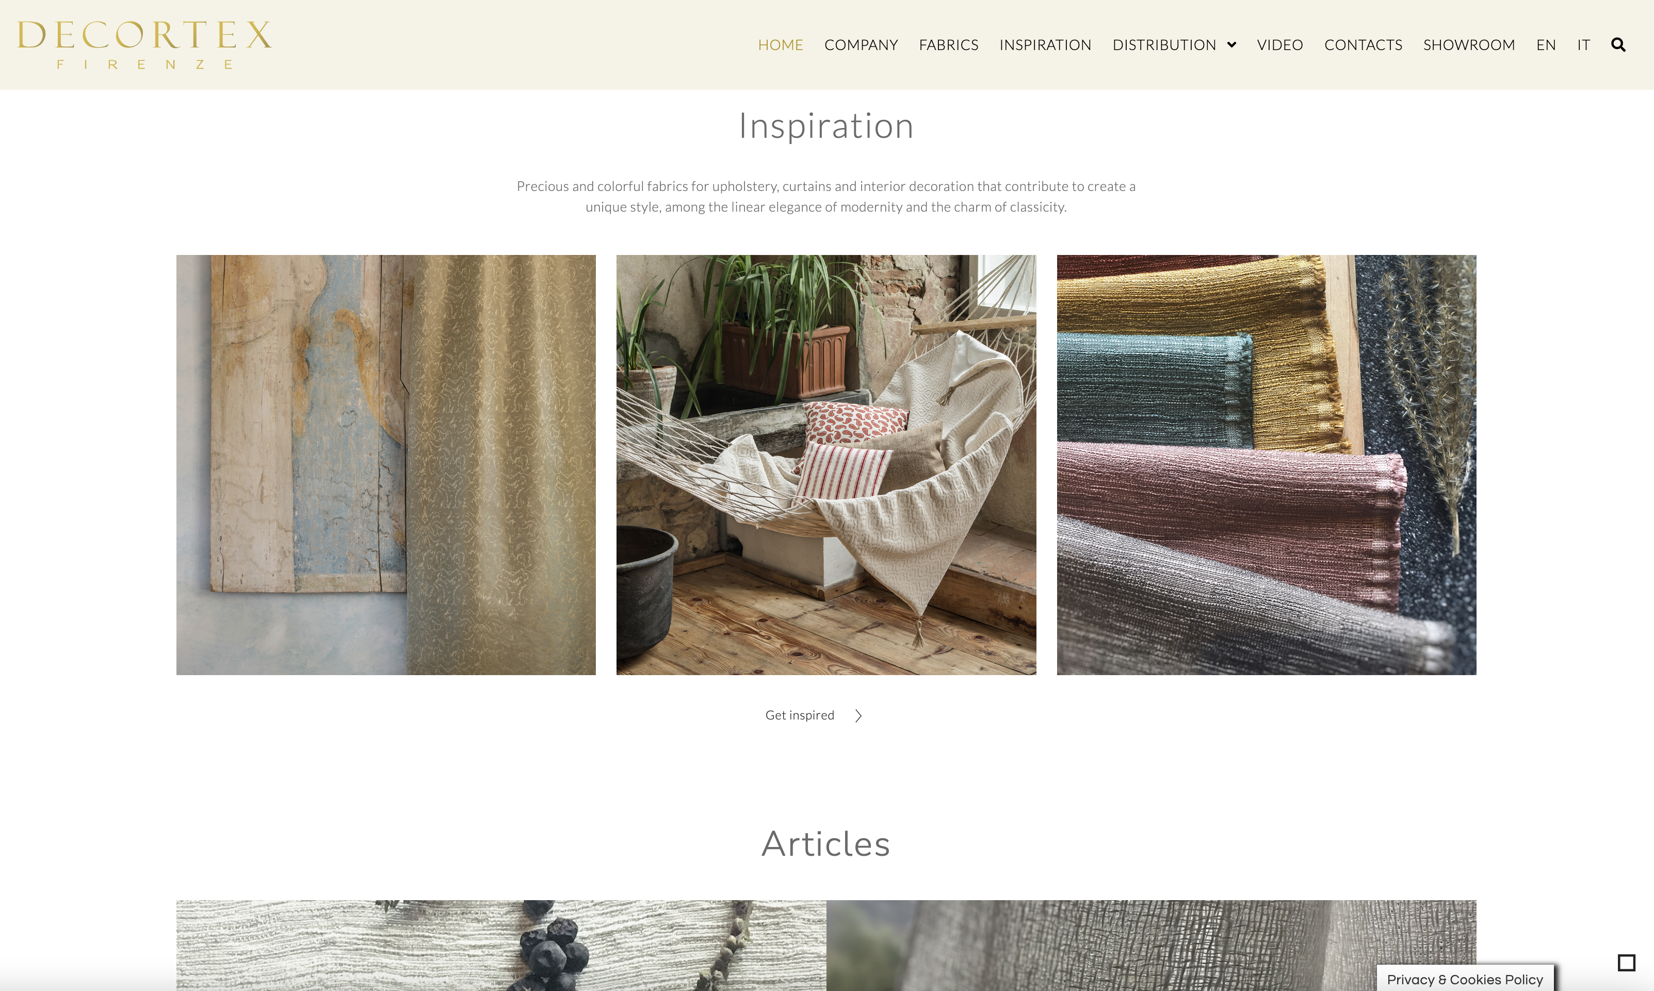The width and height of the screenshot is (1654, 991).
Task: Select the FABRICS menu item
Action: (949, 44)
